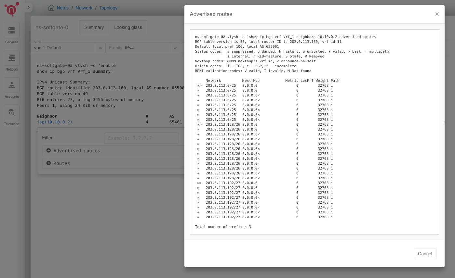Click arrow icon beside Routes
455x278 pixels.
click(x=49, y=163)
